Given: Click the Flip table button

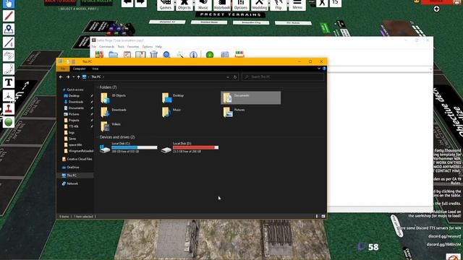Looking at the screenshot, I should click(x=279, y=5).
